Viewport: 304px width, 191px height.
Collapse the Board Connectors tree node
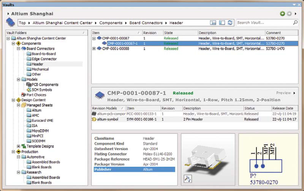point(18,49)
